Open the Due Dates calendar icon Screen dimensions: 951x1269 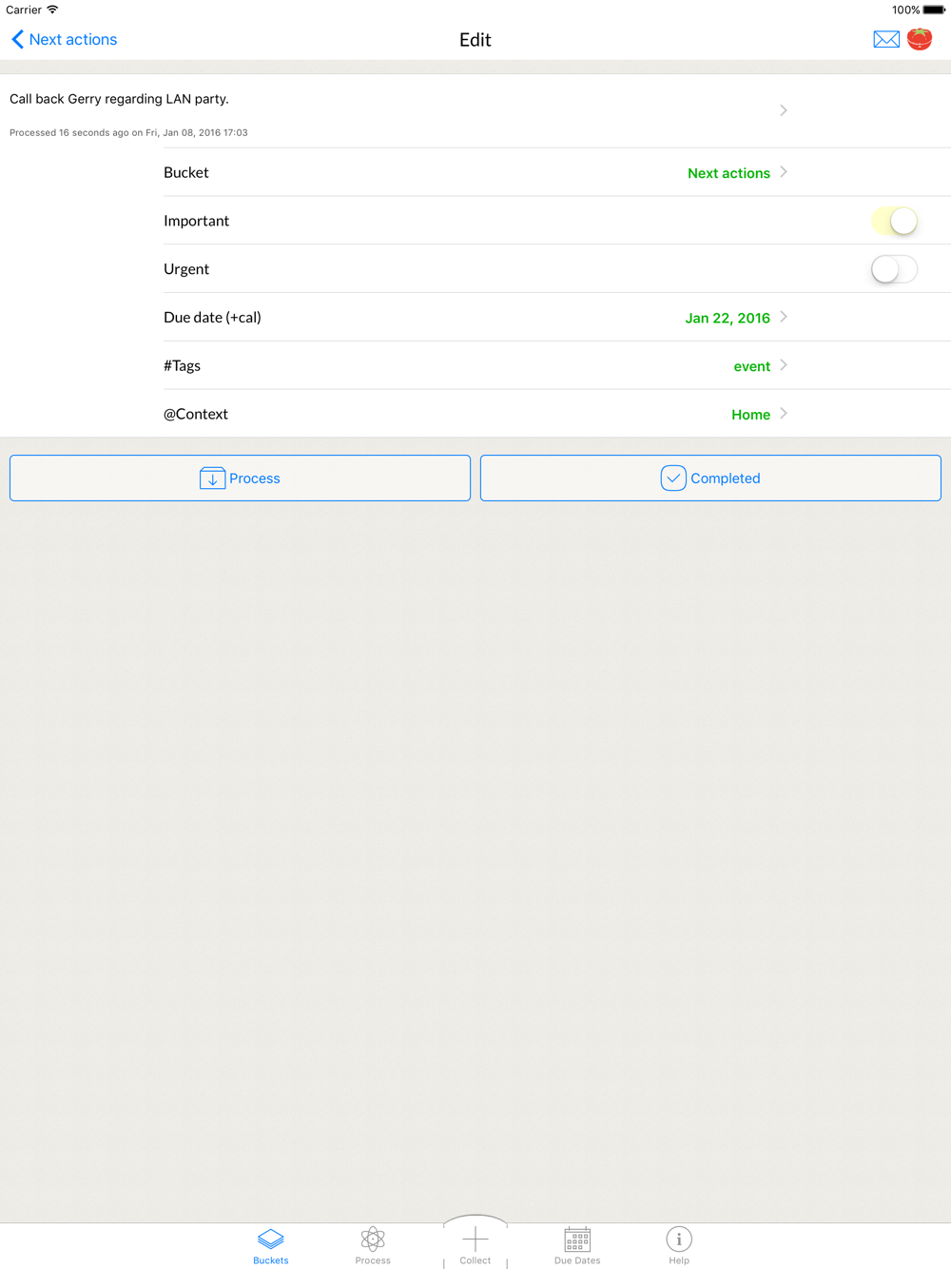pyautogui.click(x=577, y=1239)
